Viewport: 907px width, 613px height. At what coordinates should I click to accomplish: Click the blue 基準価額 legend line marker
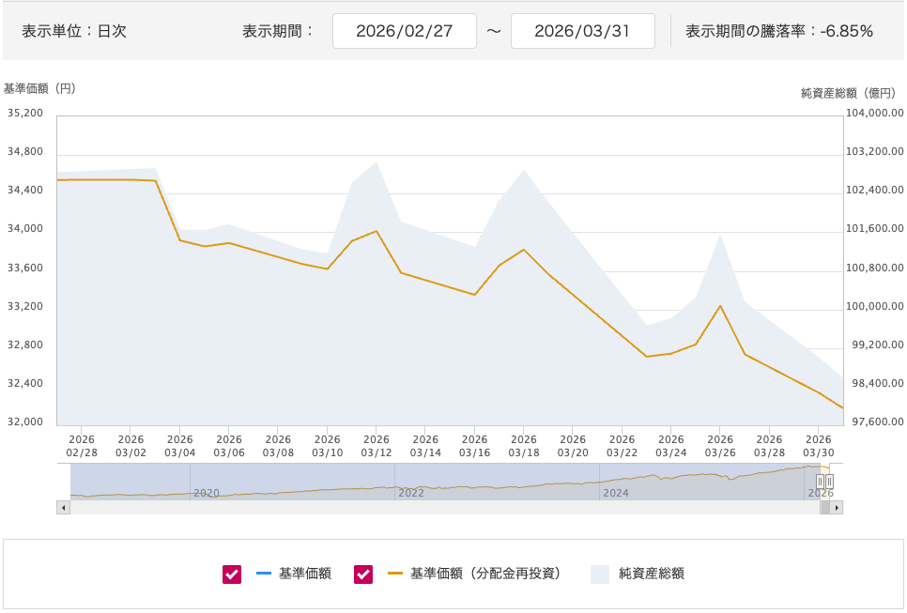(x=263, y=574)
